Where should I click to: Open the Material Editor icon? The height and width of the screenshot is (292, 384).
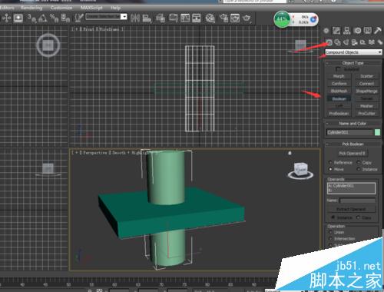click(x=210, y=18)
